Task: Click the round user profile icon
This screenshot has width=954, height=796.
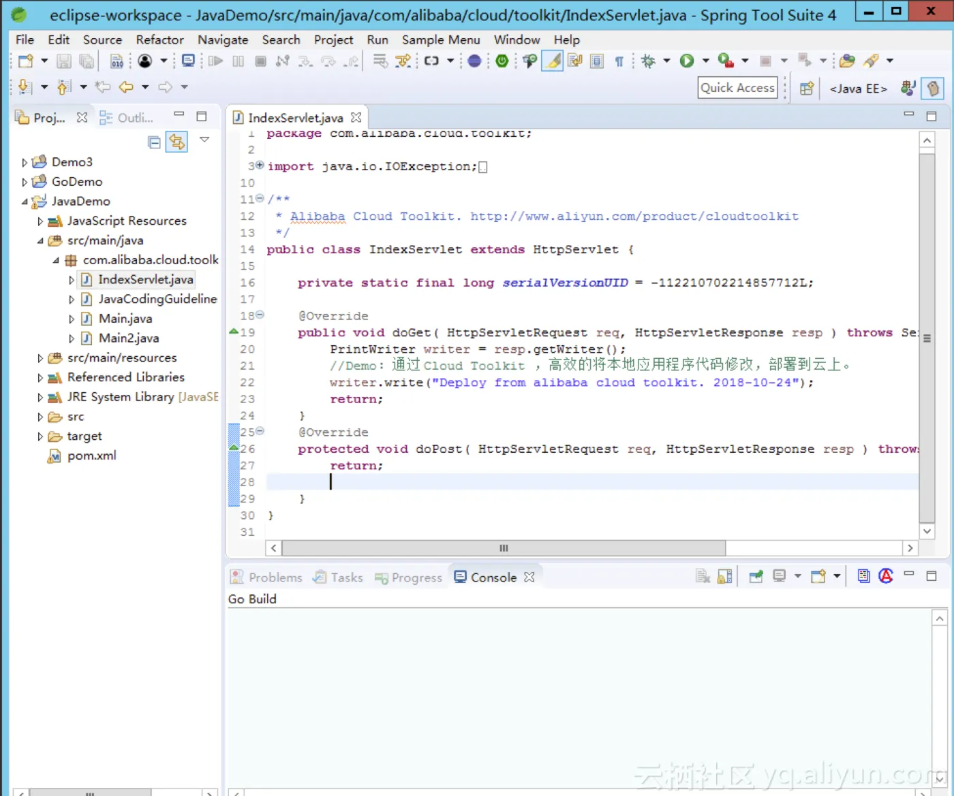Action: pos(145,61)
